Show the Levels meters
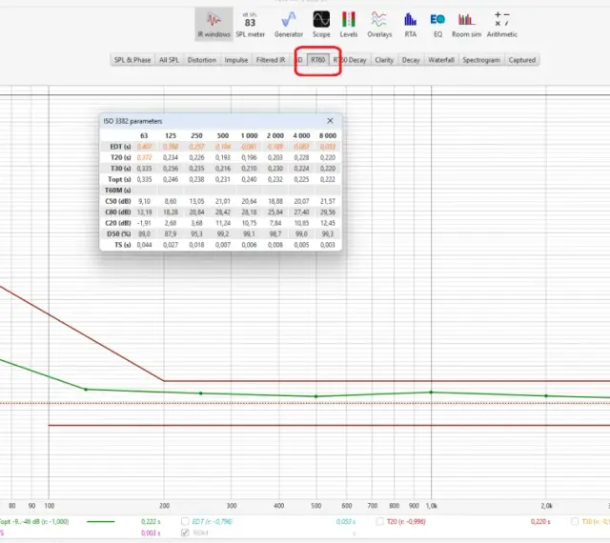The image size is (610, 543). (348, 24)
